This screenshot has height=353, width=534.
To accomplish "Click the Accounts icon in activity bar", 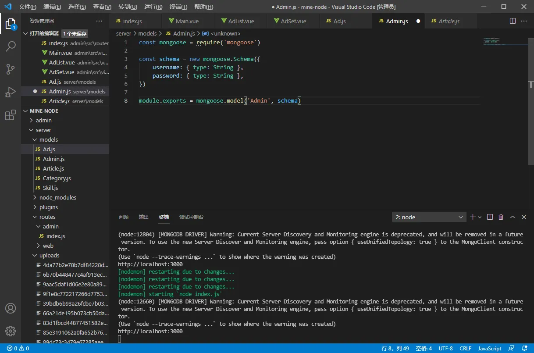I will [x=11, y=308].
